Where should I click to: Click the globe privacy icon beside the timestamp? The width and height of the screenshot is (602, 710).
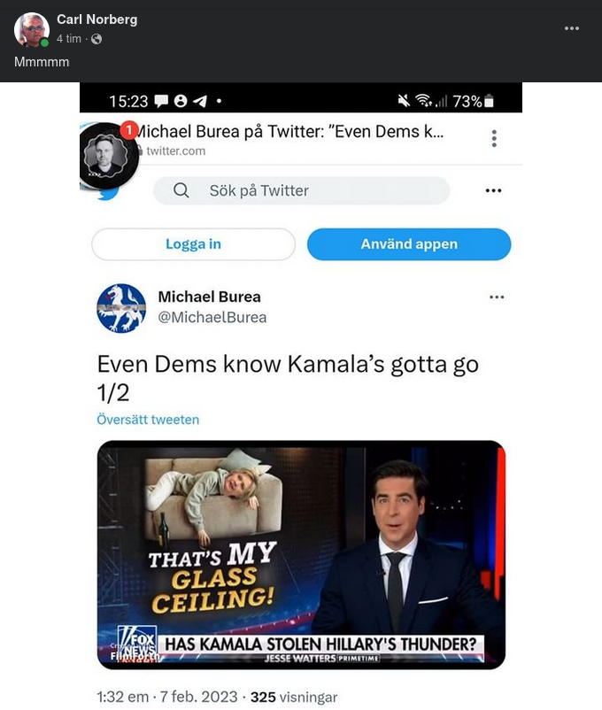click(x=96, y=39)
